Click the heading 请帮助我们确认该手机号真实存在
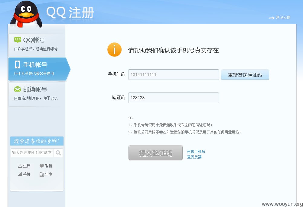 [x=173, y=50]
